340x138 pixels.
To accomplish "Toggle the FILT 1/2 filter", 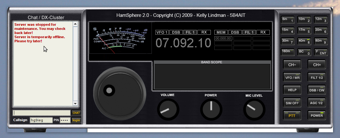I will tap(317, 77).
